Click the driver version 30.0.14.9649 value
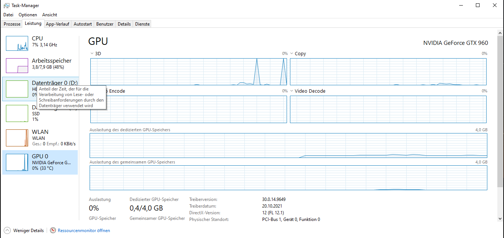 [274, 199]
